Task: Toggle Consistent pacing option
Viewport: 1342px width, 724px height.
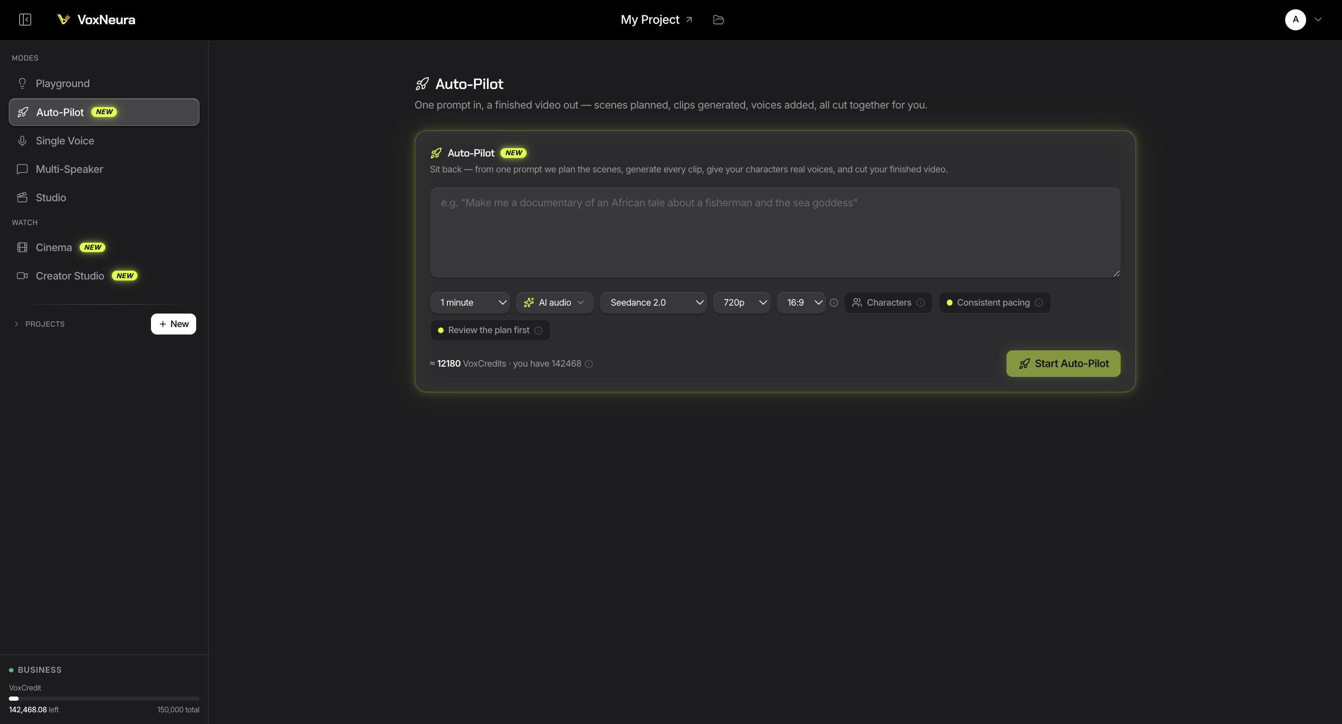Action: coord(994,303)
